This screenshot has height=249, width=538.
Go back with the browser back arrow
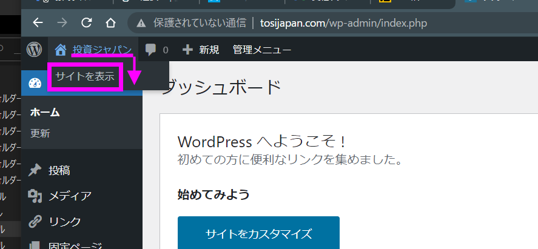(38, 23)
